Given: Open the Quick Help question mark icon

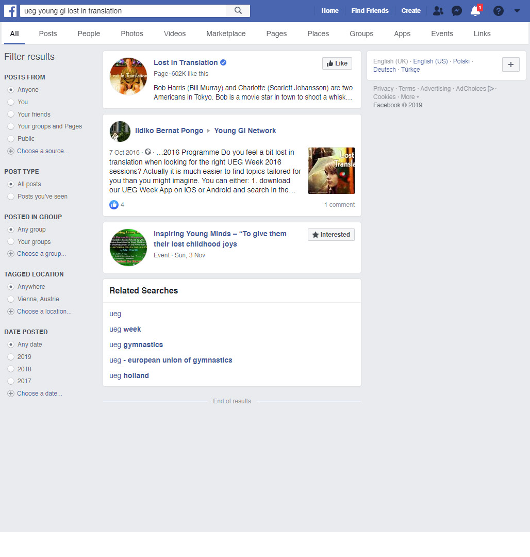Looking at the screenshot, I should click(x=498, y=11).
